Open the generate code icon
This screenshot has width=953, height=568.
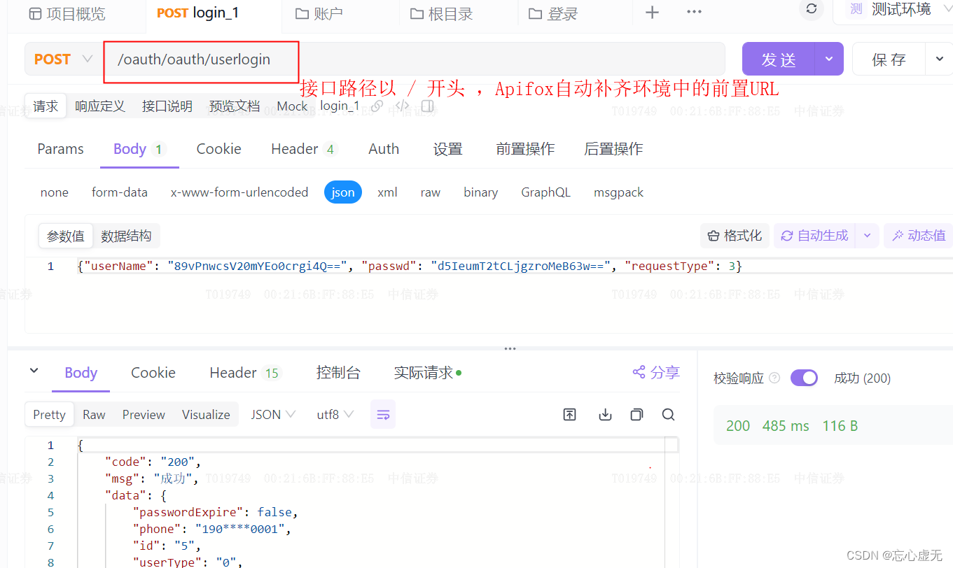tap(402, 106)
